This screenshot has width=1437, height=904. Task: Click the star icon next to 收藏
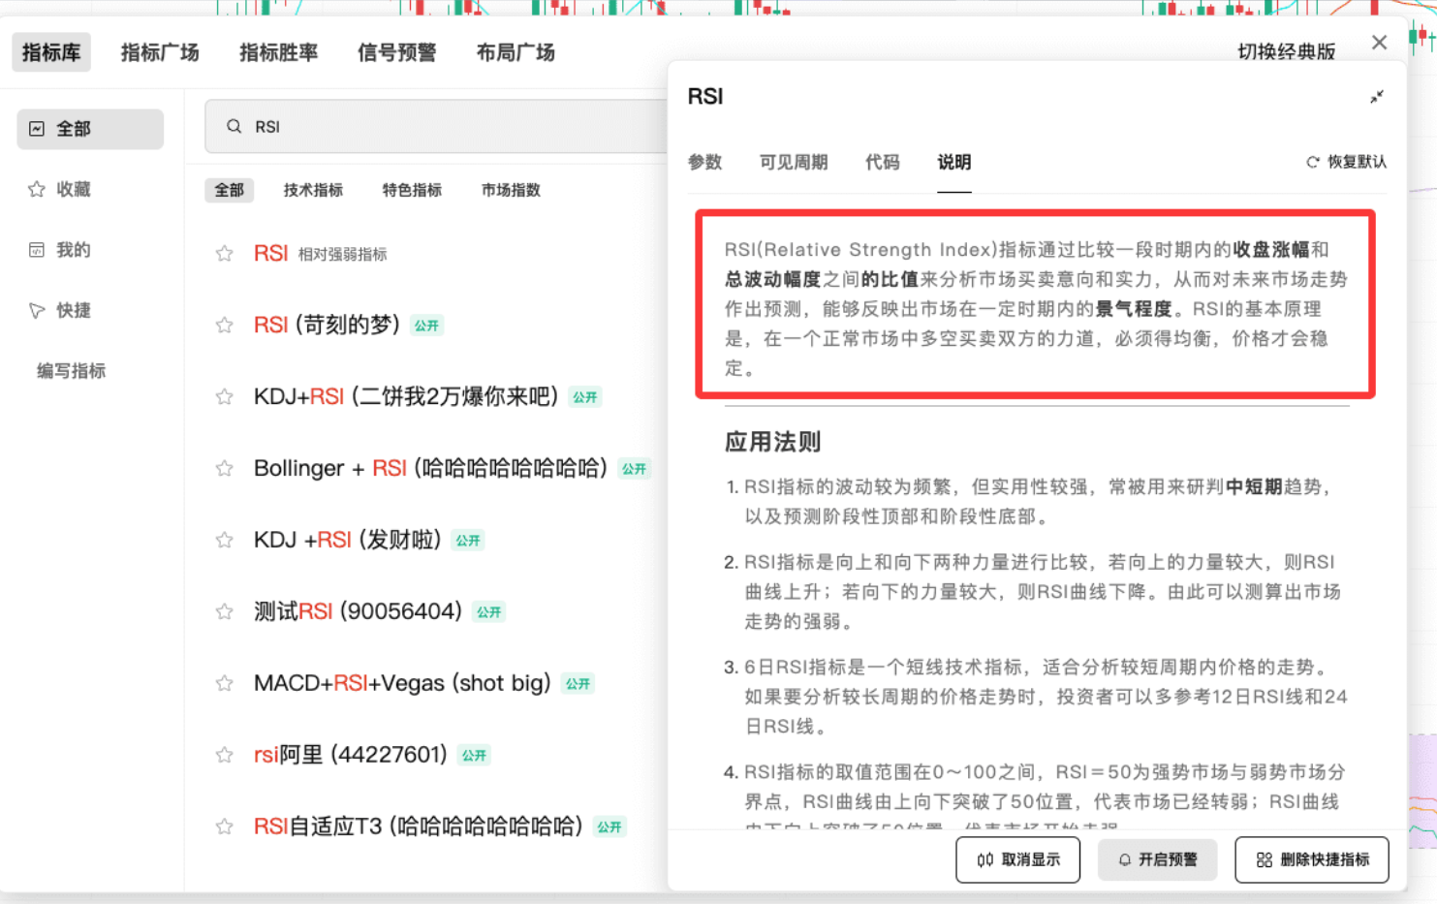pyautogui.click(x=35, y=189)
